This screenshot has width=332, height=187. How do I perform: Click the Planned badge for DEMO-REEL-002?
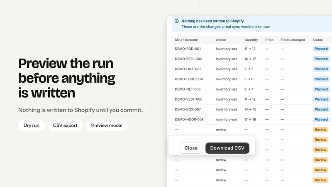click(x=321, y=59)
